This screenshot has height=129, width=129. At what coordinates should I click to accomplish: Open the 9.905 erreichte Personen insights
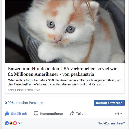coord(24,103)
